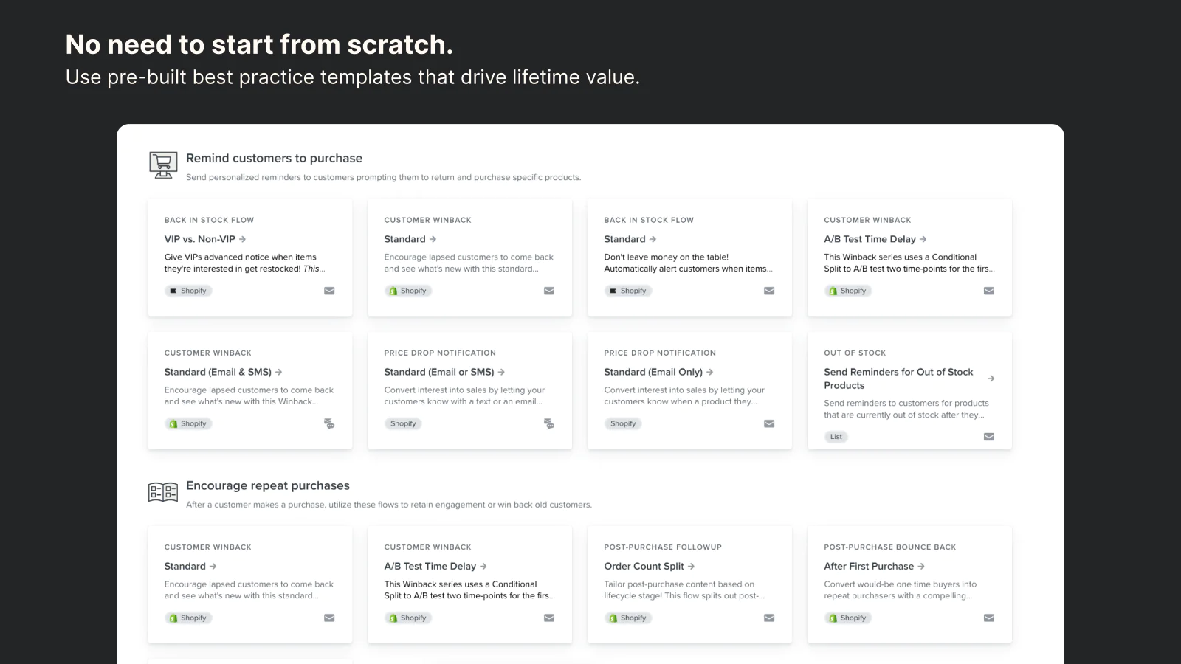1181x664 pixels.
Task: Select the Standard (Email Only) price drop template
Action: click(653, 372)
